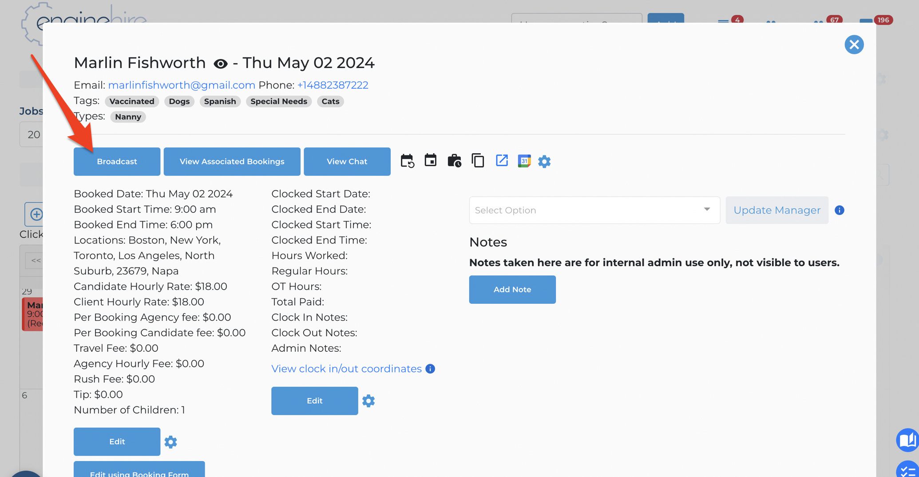Click gear icon next to clocked Edit button
This screenshot has height=477, width=919.
tap(368, 401)
